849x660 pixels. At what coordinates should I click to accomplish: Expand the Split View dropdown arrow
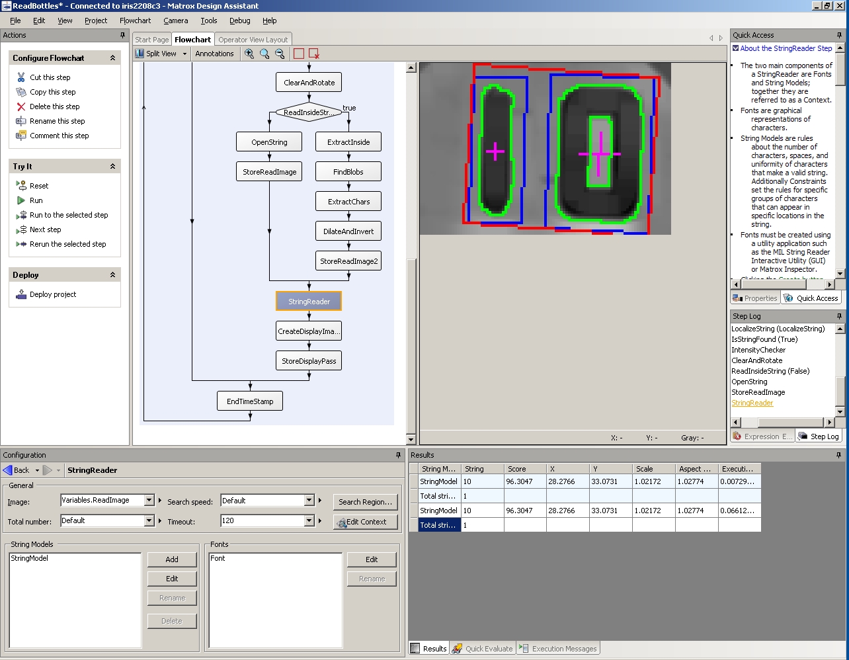click(185, 54)
